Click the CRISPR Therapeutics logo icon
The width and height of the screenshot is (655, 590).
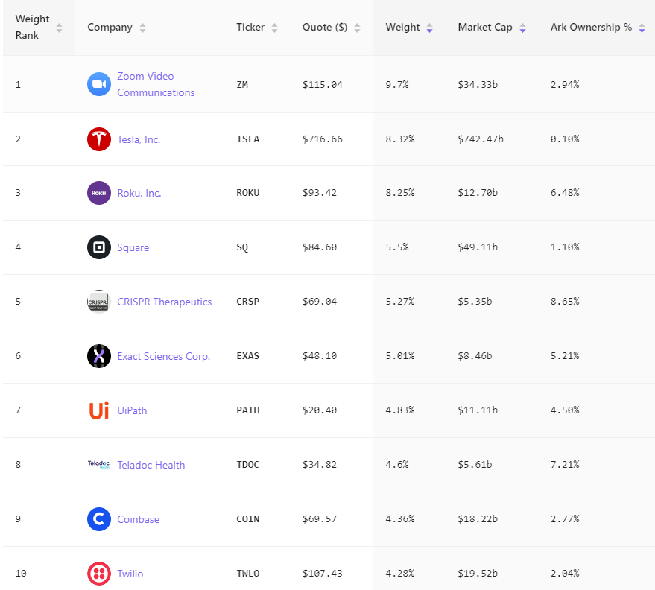pos(99,302)
